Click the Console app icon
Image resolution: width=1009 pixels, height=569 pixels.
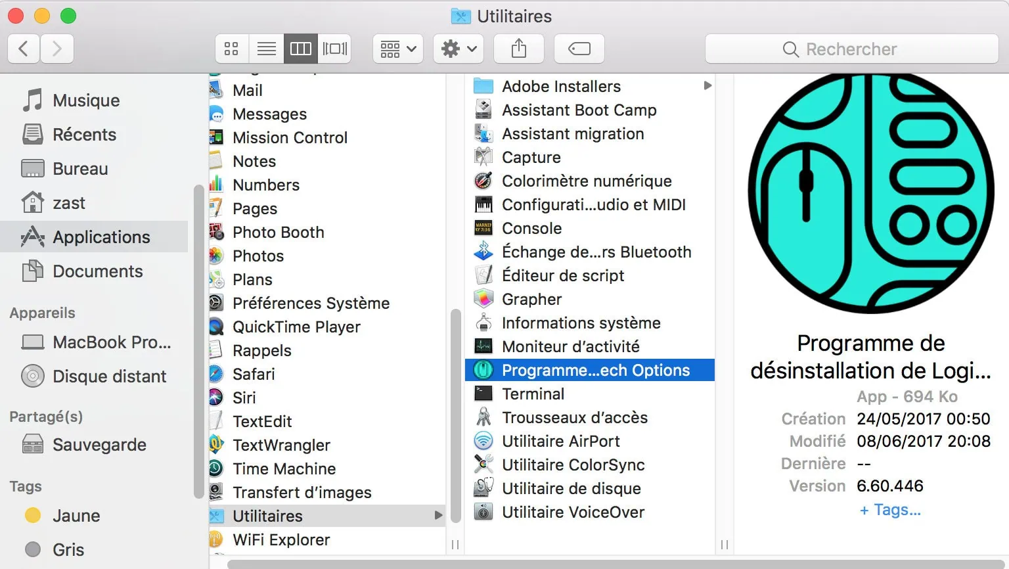483,228
